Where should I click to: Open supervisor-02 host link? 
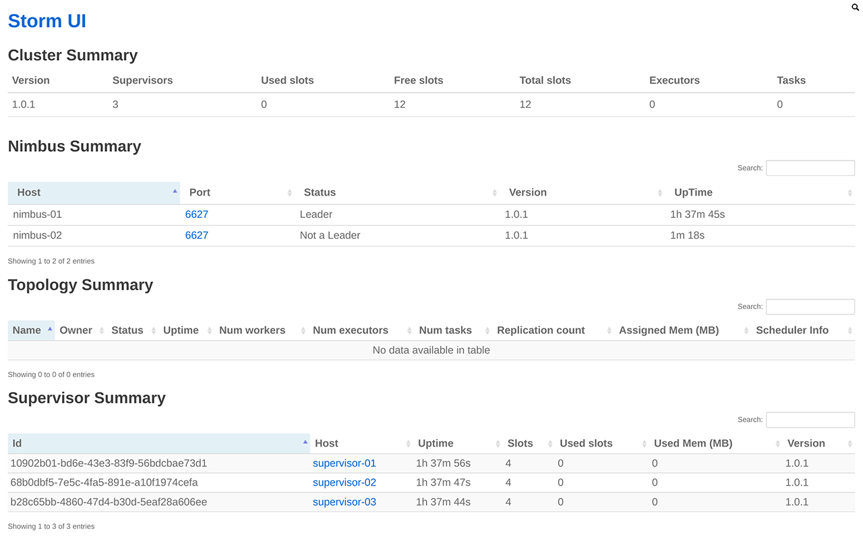tap(344, 482)
